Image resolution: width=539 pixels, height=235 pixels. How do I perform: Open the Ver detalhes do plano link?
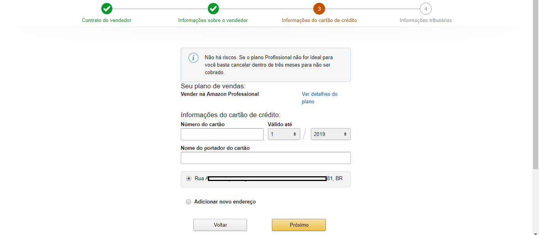[320, 98]
